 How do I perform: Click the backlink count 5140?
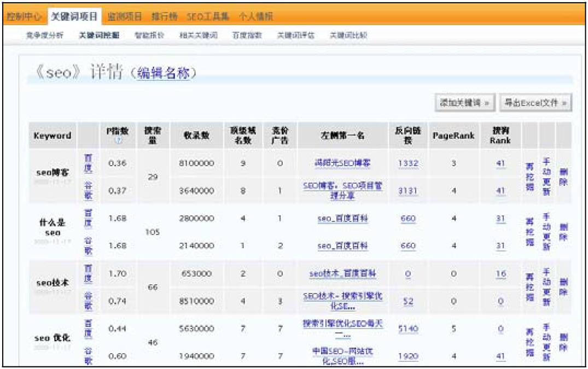point(408,329)
